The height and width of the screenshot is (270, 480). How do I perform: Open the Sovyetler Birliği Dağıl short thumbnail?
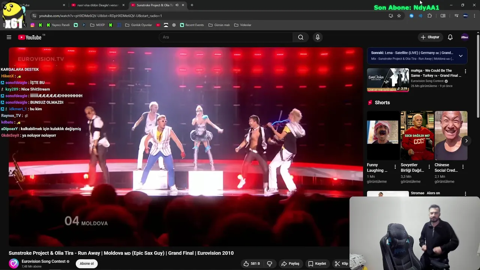coord(417,135)
